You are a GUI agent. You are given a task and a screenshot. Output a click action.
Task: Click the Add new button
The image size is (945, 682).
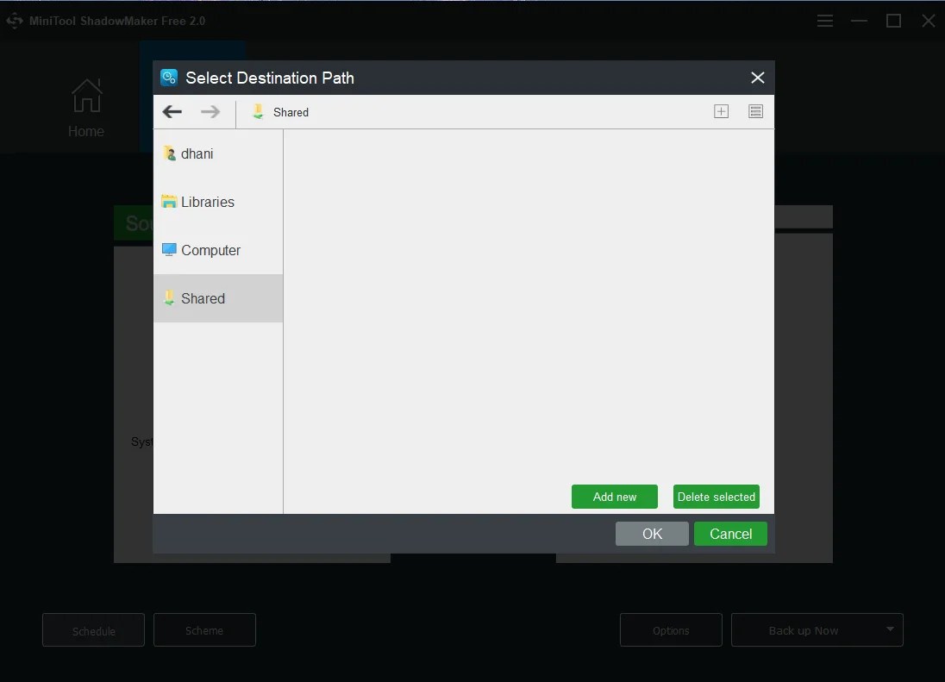tap(614, 497)
